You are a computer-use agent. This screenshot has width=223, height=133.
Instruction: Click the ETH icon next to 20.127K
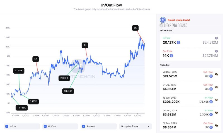[178, 42]
